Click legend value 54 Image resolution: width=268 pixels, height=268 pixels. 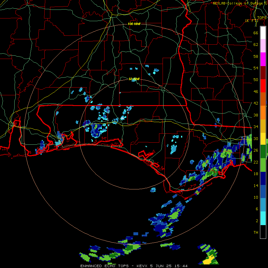click(x=256, y=68)
